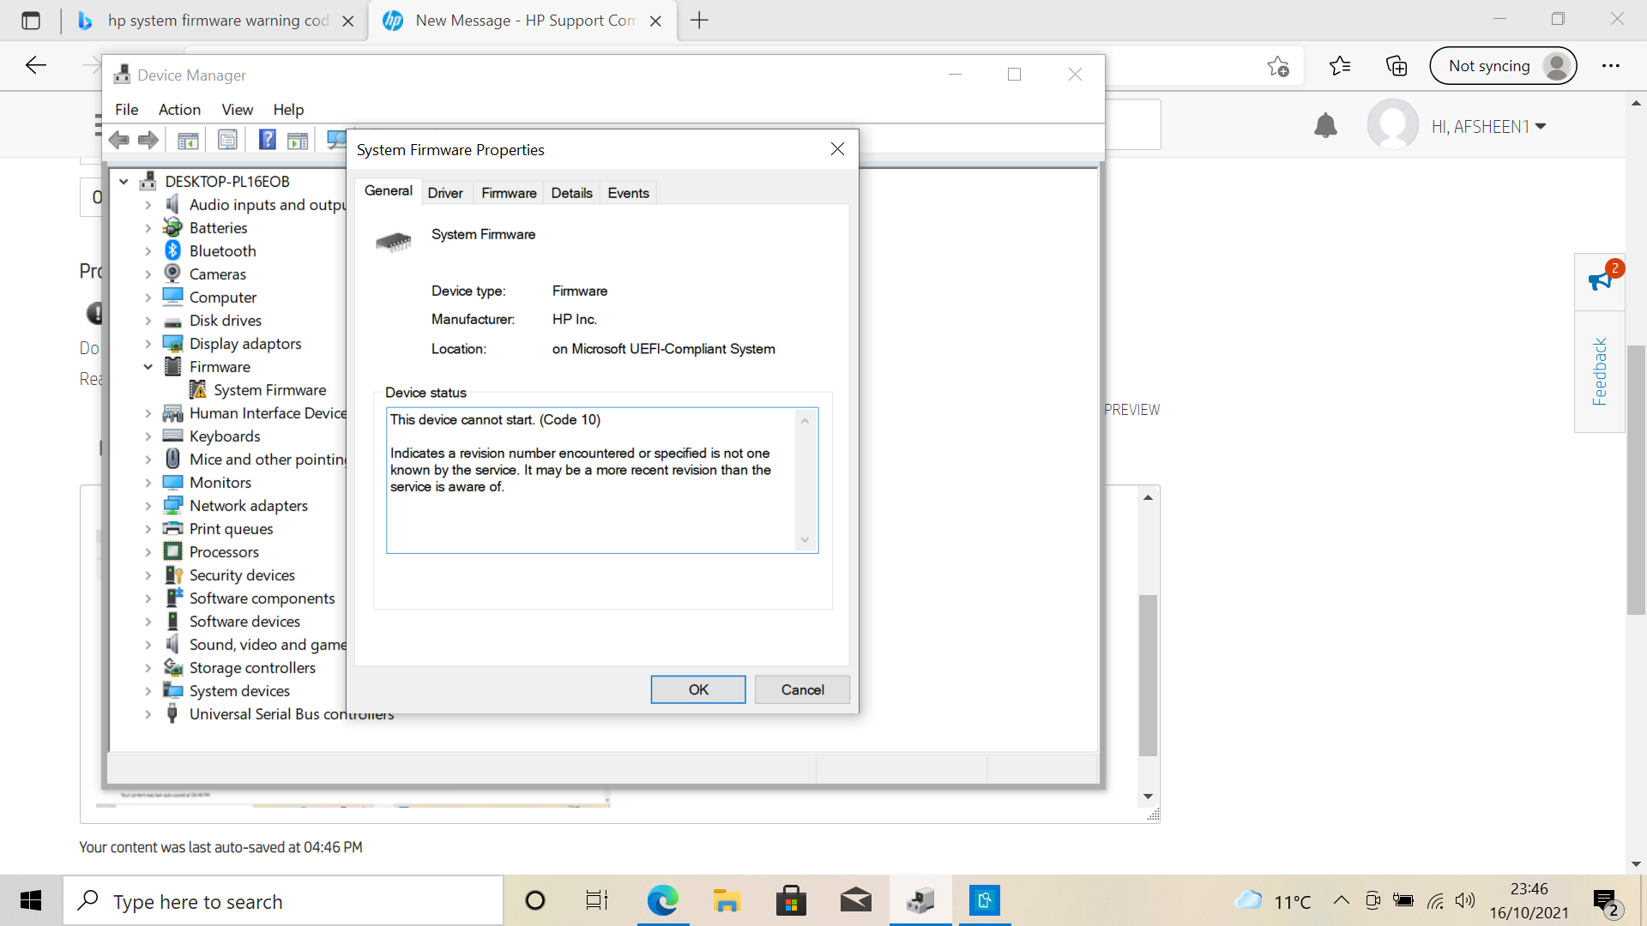The image size is (1647, 926).
Task: Open Microsoft Store from the taskbar
Action: click(790, 901)
